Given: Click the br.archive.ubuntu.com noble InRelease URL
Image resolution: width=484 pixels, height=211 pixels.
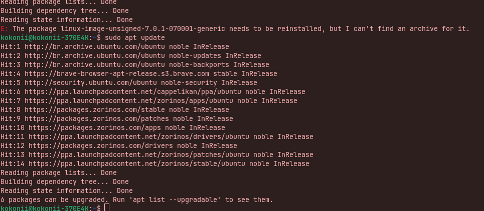Looking at the screenshot, I should click(95, 47).
